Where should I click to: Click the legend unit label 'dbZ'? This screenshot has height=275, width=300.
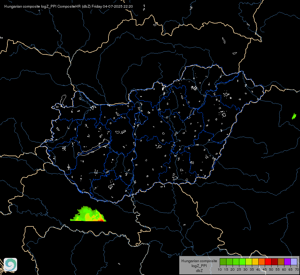[199, 271]
